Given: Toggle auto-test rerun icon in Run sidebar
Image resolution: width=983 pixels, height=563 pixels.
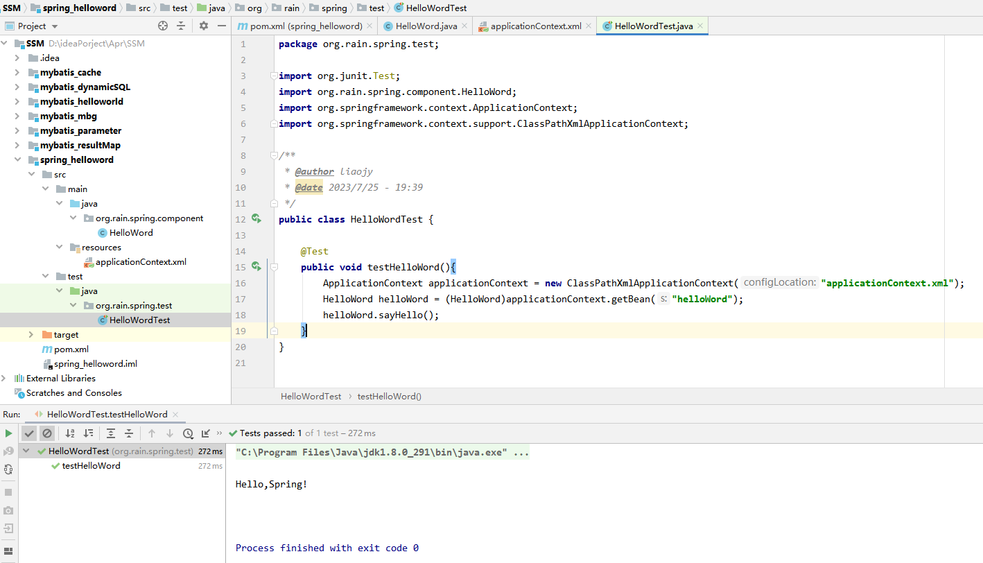Looking at the screenshot, I should click(8, 469).
